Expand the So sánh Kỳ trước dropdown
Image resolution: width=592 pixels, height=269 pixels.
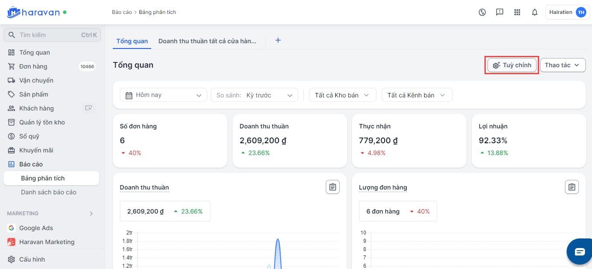pyautogui.click(x=254, y=95)
